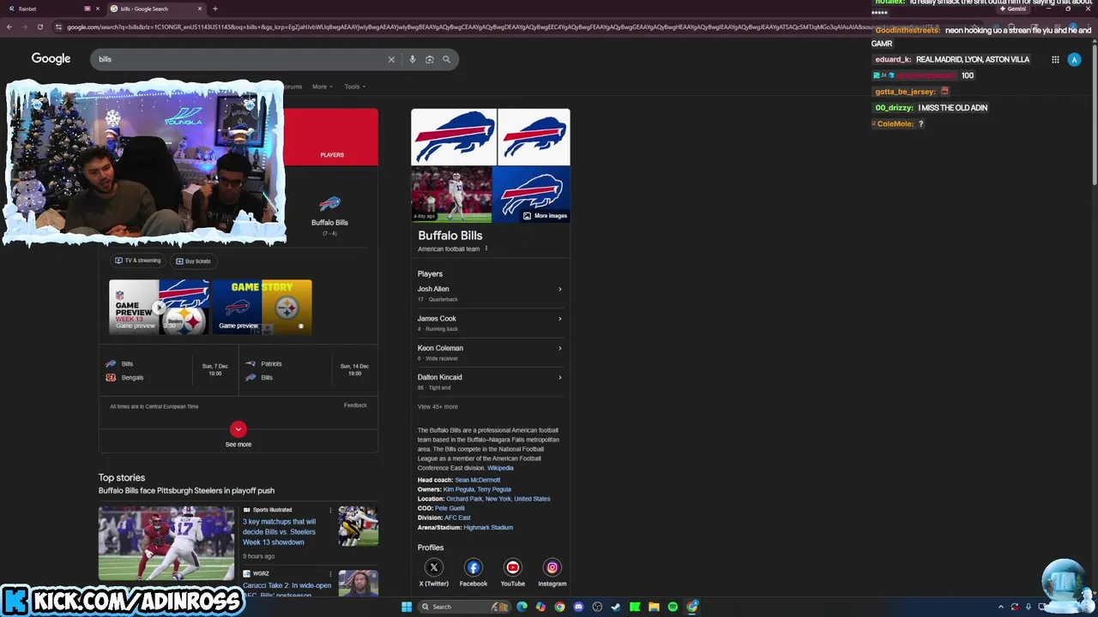Open OBS Studio from taskbar
This screenshot has height=617, width=1098.
597,607
